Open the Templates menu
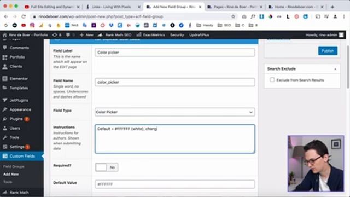Image resolution: width=350 pixels, height=197 pixels. point(19,88)
